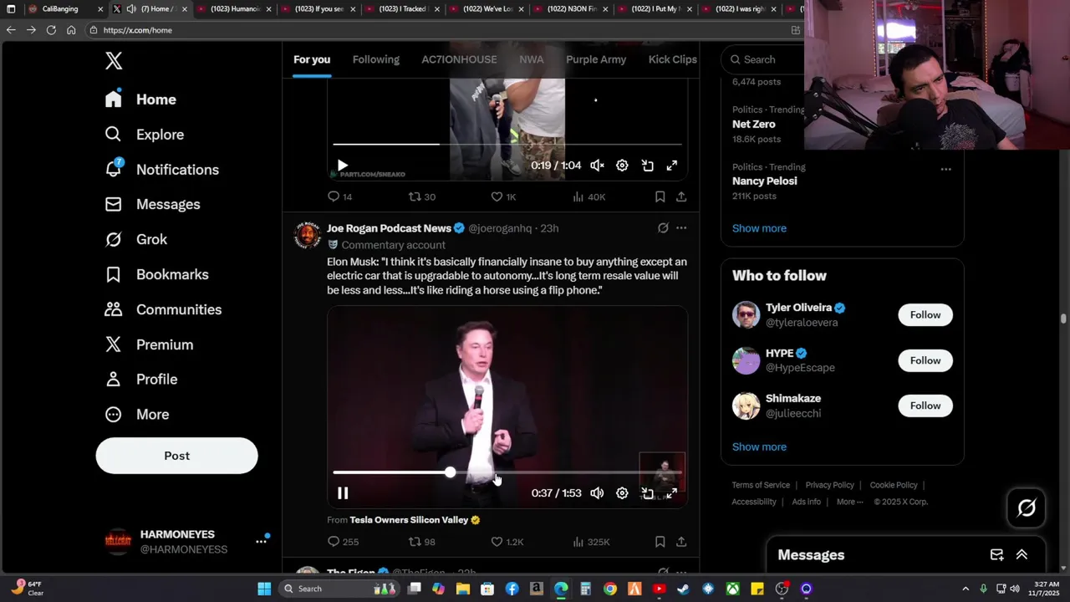Seek on the Elon Musk video progress bar

507,473
